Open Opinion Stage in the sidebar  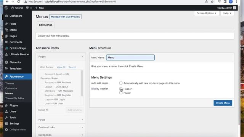[x=18, y=48]
